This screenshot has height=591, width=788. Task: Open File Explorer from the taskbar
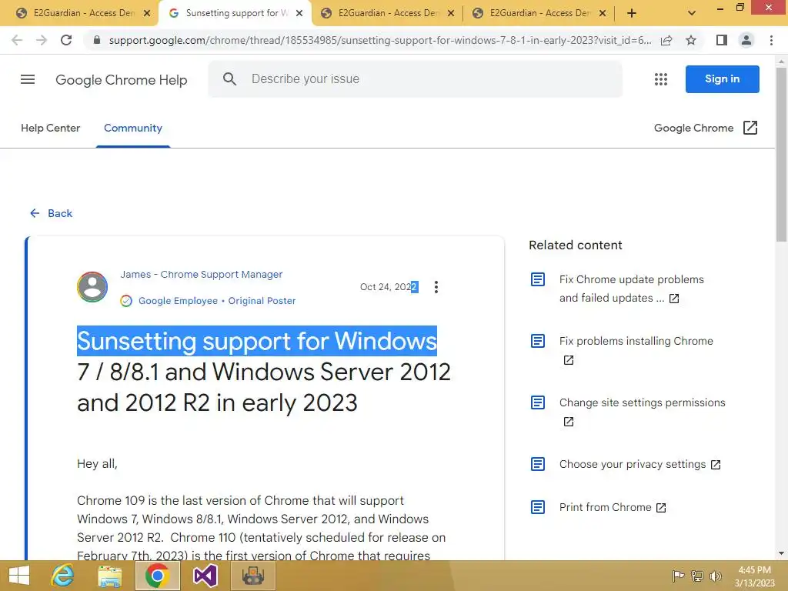109,576
